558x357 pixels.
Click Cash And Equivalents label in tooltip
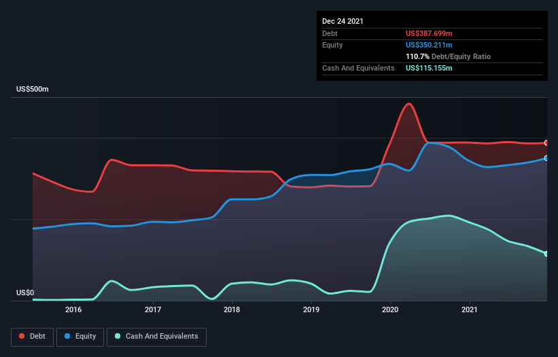(x=358, y=68)
